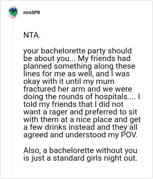This screenshot has height=179, width=153.
Task: Click the blue hat on the avatar
Action: tap(13, 9)
